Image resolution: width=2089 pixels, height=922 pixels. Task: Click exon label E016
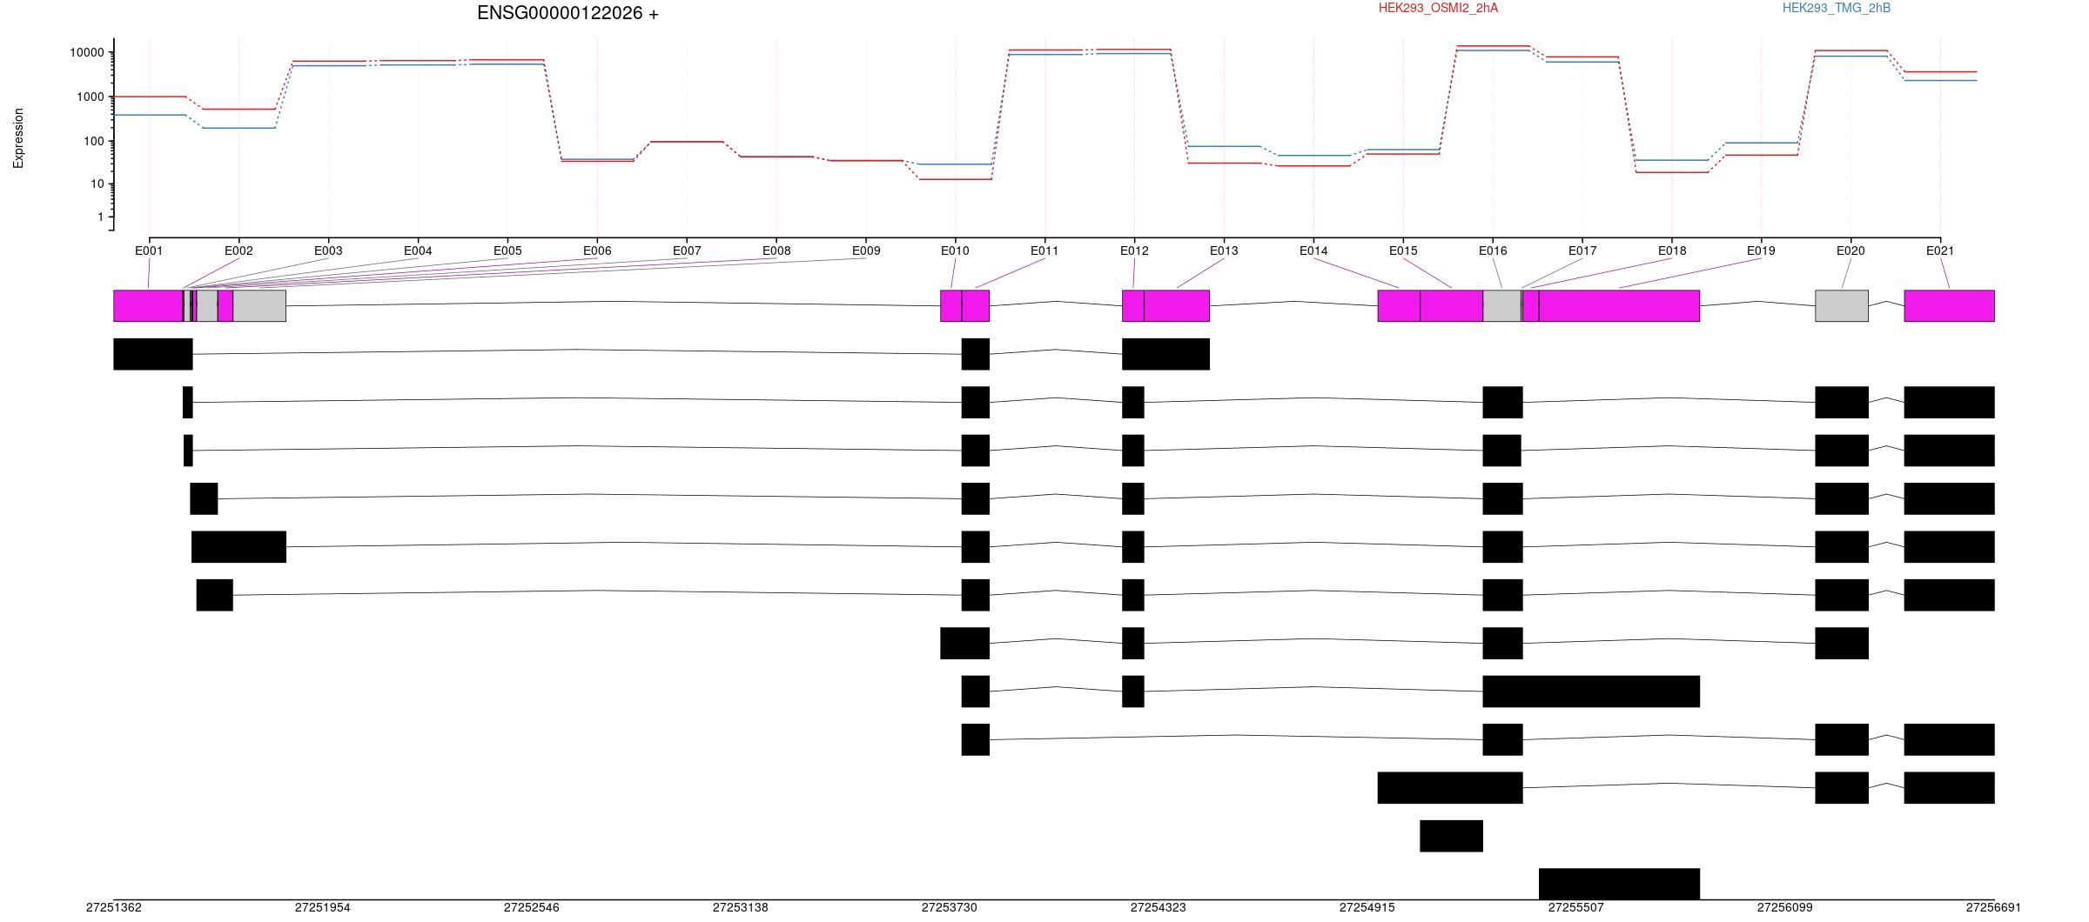[x=1493, y=251]
